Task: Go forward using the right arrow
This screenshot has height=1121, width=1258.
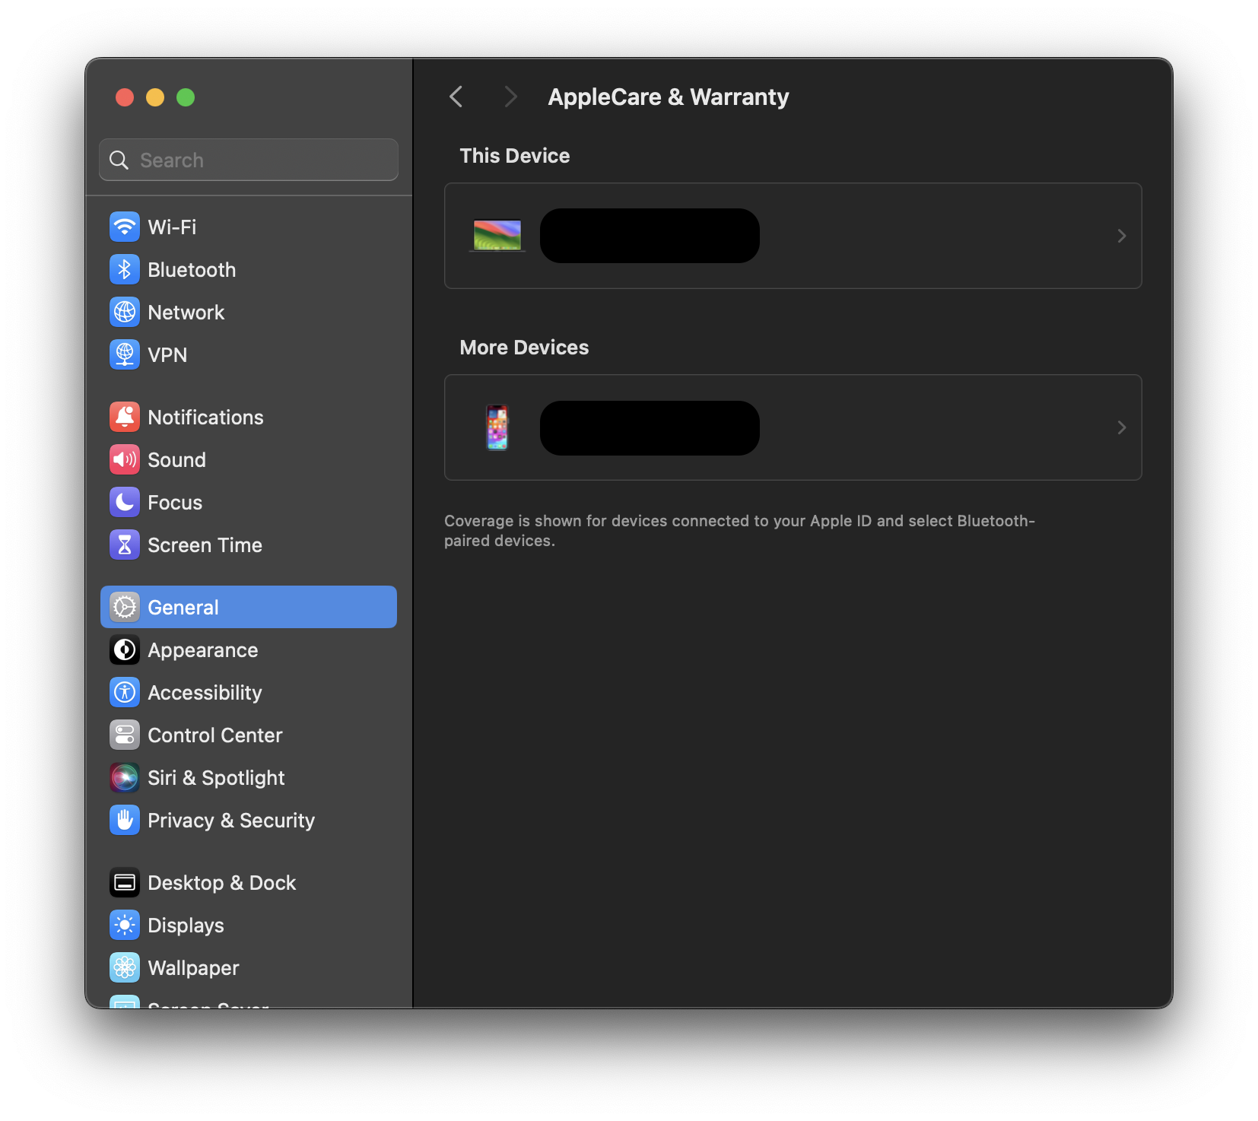Action: [510, 97]
